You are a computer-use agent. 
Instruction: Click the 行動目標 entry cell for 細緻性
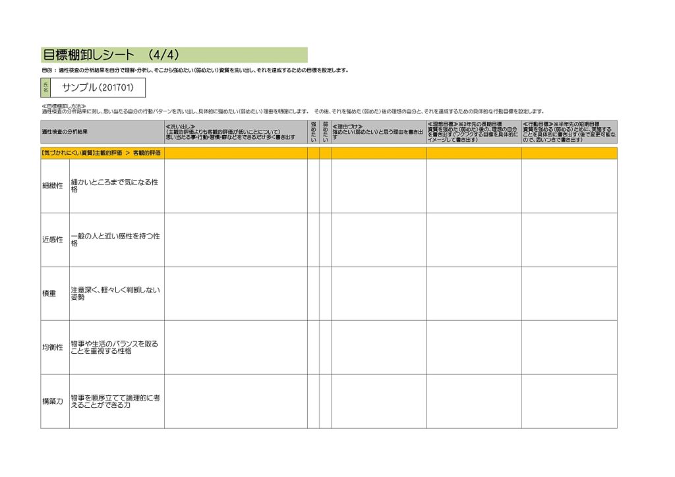[x=570, y=186]
